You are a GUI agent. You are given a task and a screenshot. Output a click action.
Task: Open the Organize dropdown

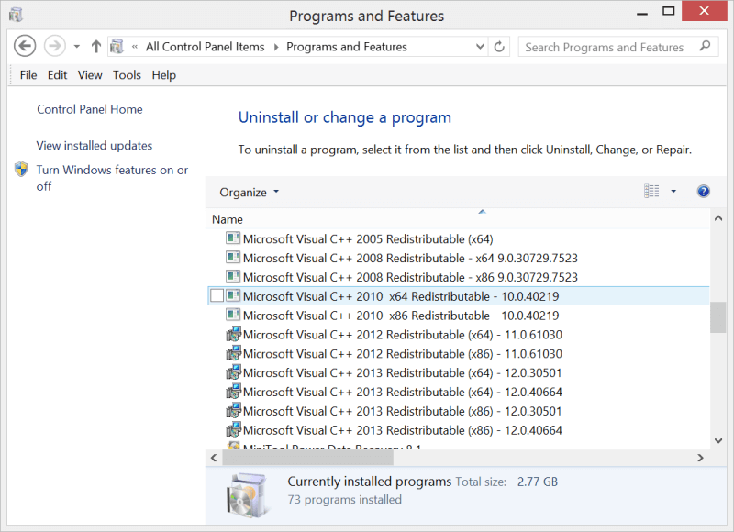click(249, 193)
